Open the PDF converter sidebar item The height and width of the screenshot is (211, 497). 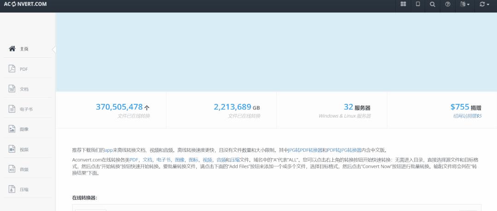click(x=24, y=69)
